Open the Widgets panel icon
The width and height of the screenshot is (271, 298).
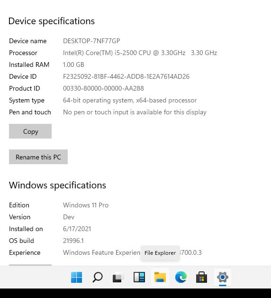[139, 277]
